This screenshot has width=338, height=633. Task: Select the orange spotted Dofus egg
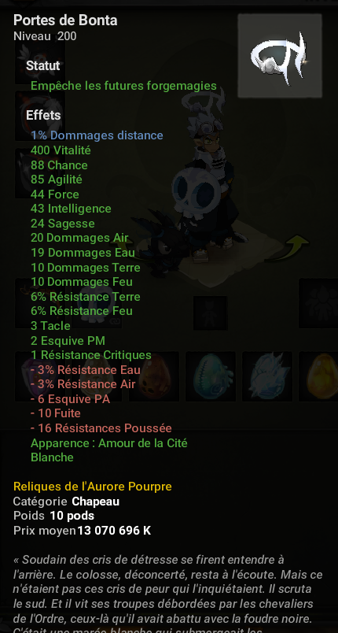(x=154, y=376)
